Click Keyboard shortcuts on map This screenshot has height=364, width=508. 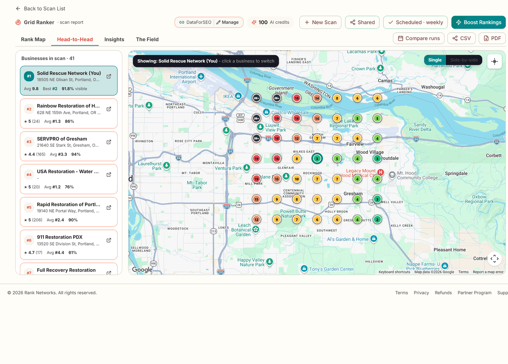pyautogui.click(x=394, y=272)
